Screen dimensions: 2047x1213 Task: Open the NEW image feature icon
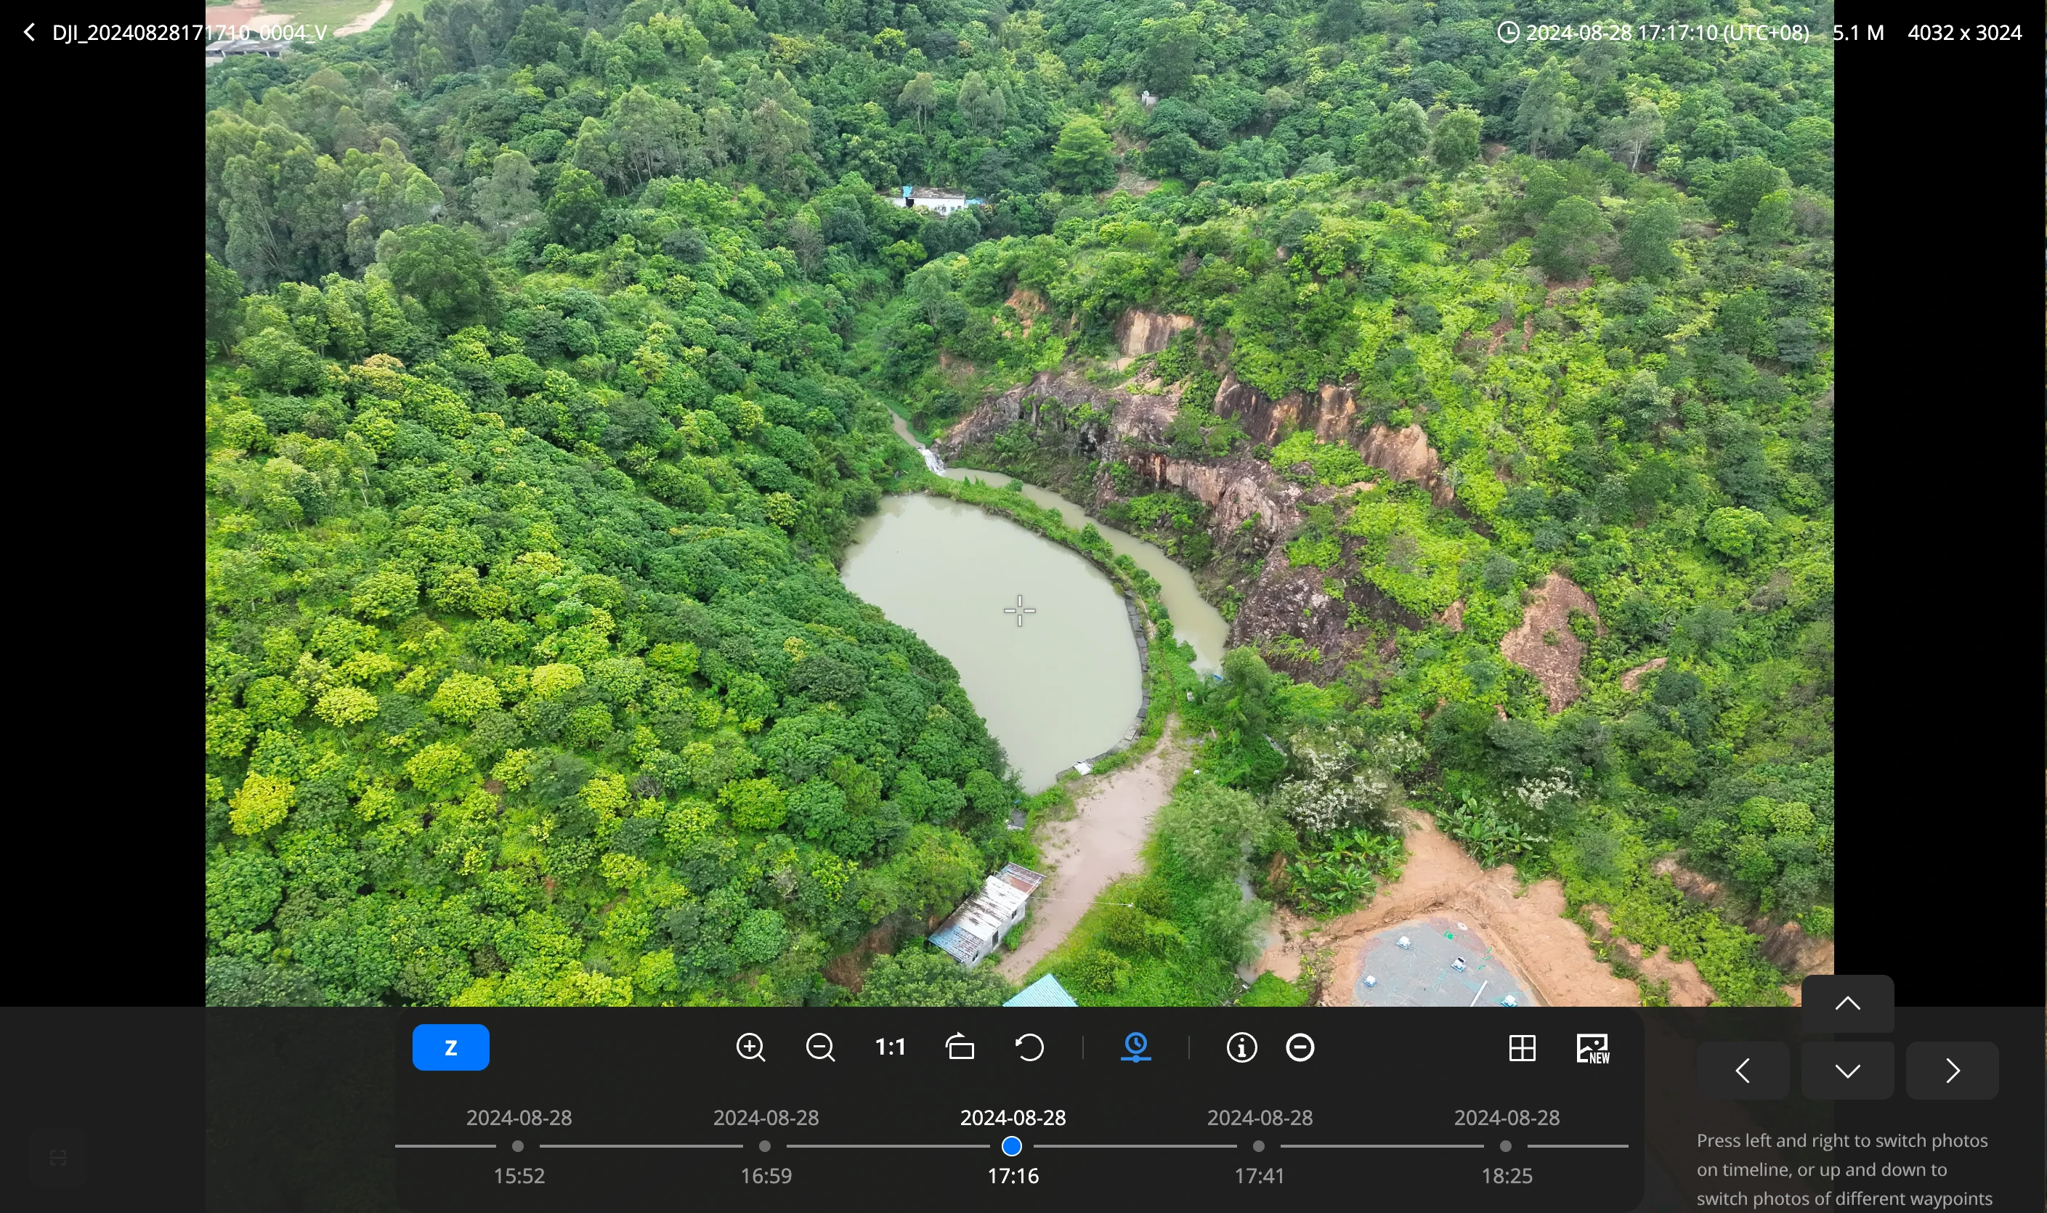[1593, 1048]
